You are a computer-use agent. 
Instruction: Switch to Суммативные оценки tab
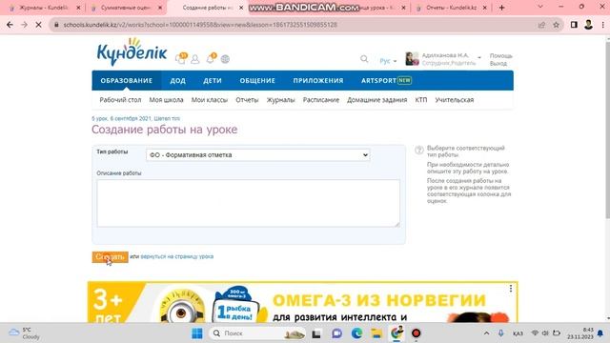point(125,8)
